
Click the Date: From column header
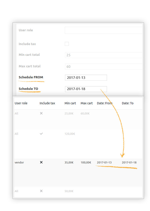click(x=104, y=103)
